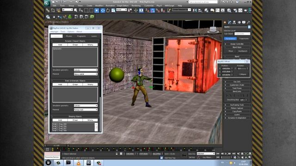Viewport: 296px width, 166px height.
Task: Click Maximize Viewport toggle icon
Action: pos(250,157)
